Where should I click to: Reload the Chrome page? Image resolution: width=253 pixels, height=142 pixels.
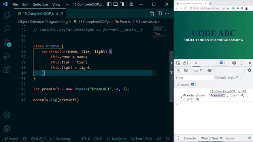pyautogui.click(x=185, y=8)
